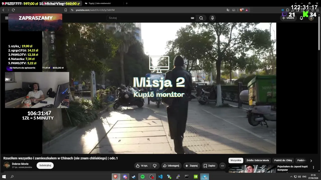Select the Podróż do: Chiny chip

283,160
